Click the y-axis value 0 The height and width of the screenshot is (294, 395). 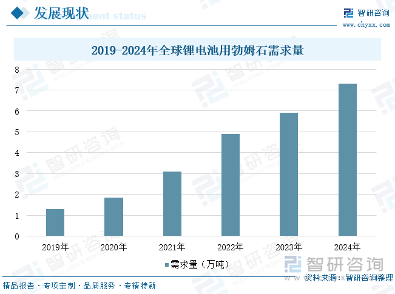click(x=17, y=236)
